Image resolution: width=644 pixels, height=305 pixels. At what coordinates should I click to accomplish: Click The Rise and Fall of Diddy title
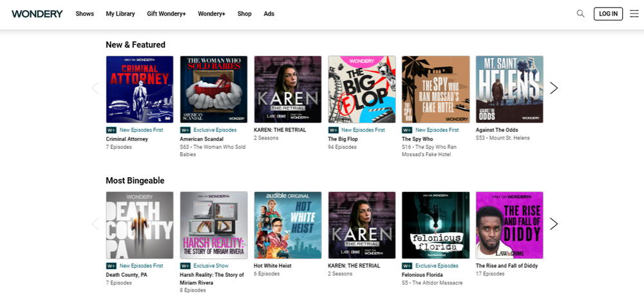click(x=507, y=266)
